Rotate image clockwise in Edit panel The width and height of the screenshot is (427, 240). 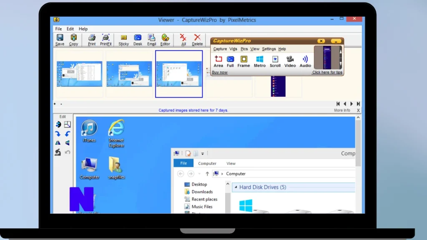[58, 134]
